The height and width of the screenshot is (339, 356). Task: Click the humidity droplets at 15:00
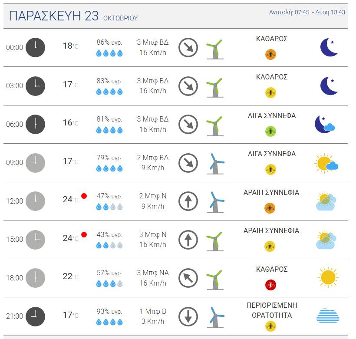pyautogui.click(x=109, y=245)
